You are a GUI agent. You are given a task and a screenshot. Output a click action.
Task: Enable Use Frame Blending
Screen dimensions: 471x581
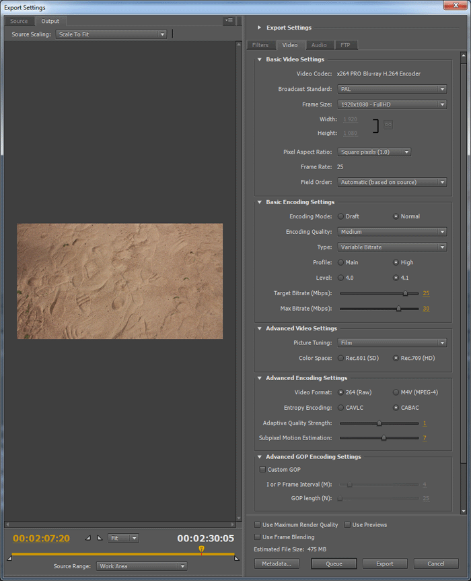(x=257, y=537)
